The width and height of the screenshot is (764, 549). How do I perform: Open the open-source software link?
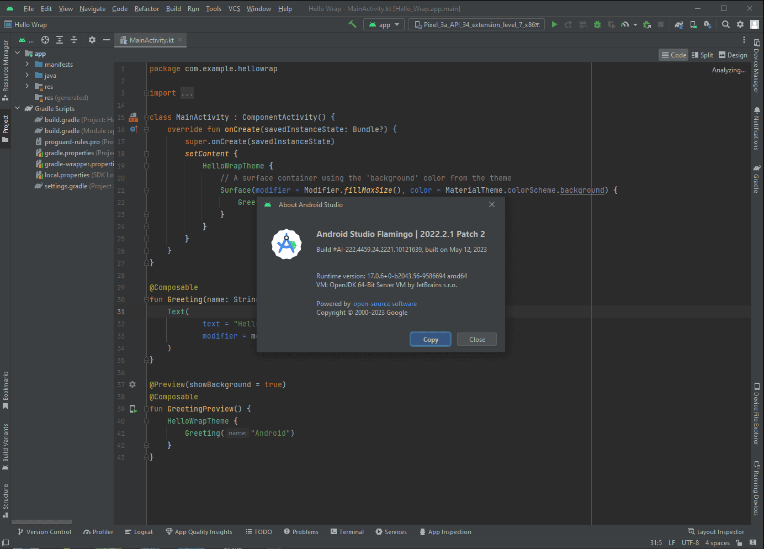point(385,304)
